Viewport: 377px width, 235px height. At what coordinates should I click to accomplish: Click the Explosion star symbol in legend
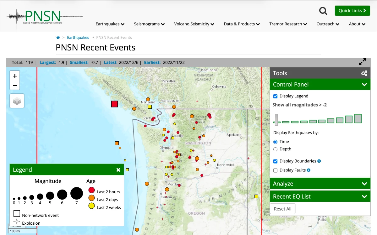tap(17, 222)
